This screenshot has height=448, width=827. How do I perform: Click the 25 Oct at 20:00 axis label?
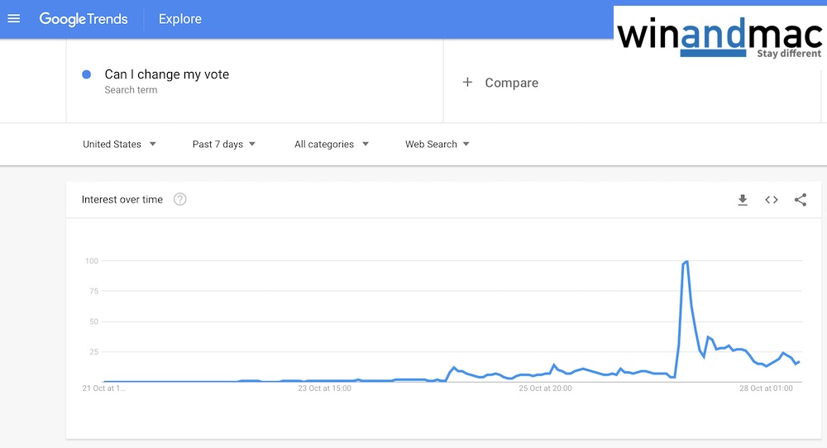coord(546,388)
